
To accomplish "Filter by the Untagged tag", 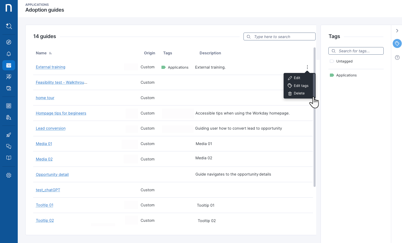I will click(x=344, y=61).
